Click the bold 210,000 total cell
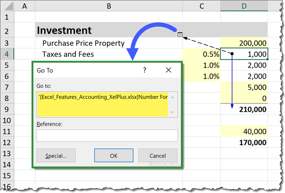The width and height of the screenshot is (285, 193). tap(244, 109)
